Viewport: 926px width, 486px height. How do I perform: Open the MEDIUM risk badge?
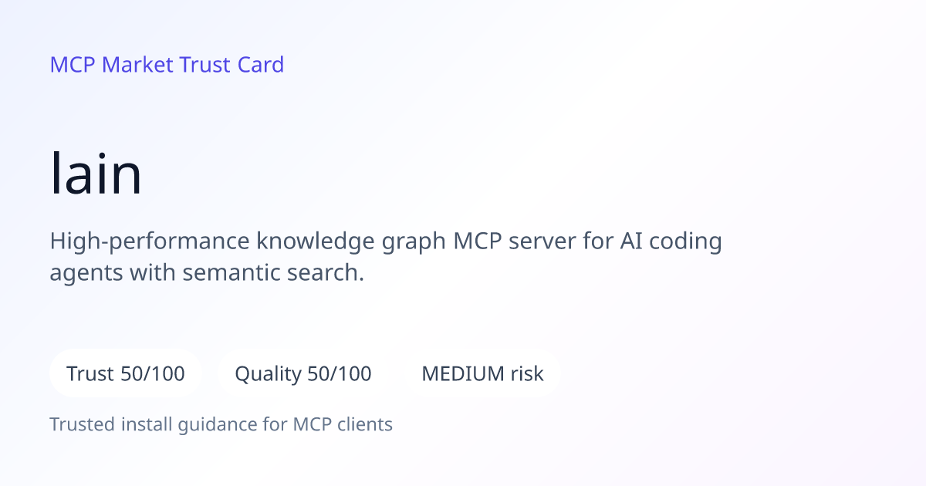[482, 373]
